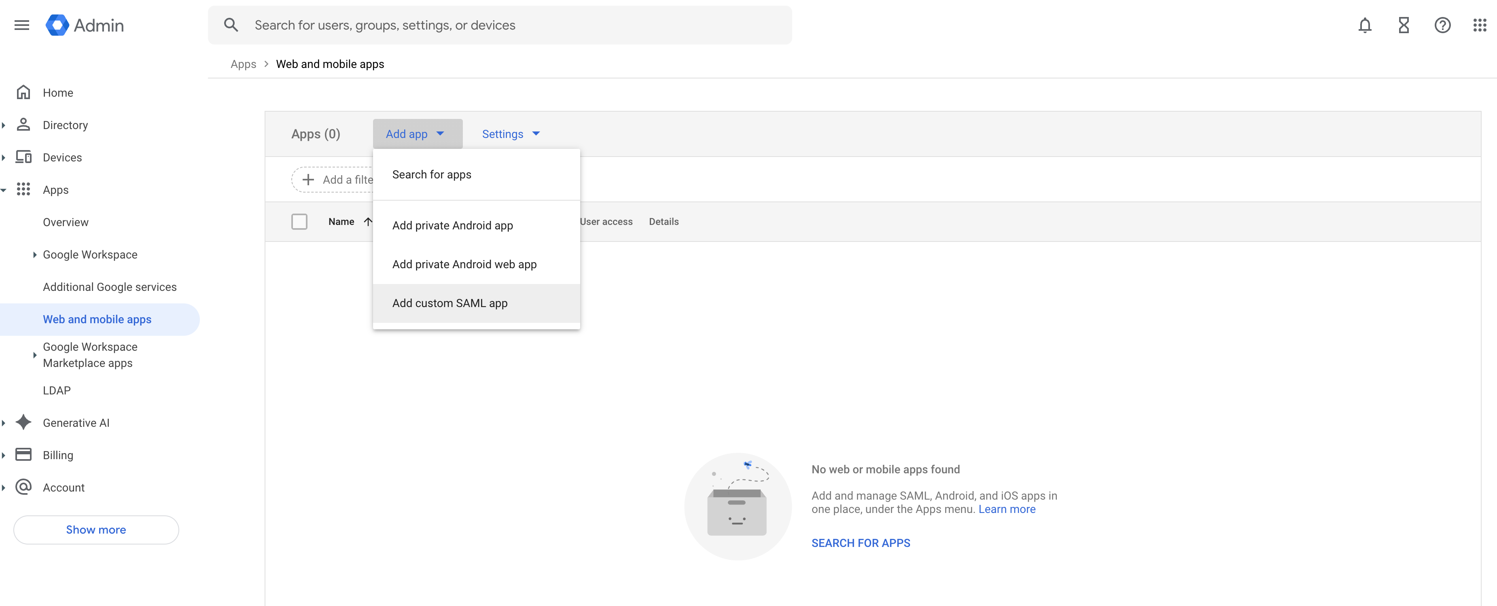Image resolution: width=1497 pixels, height=606 pixels.
Task: Follow the SEARCH FOR APPS link
Action: click(x=861, y=542)
